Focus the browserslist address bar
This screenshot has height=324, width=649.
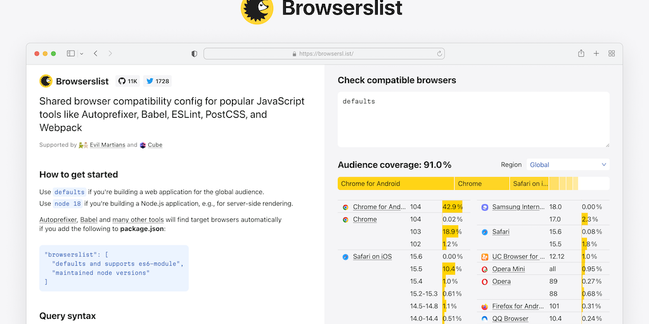click(x=323, y=54)
